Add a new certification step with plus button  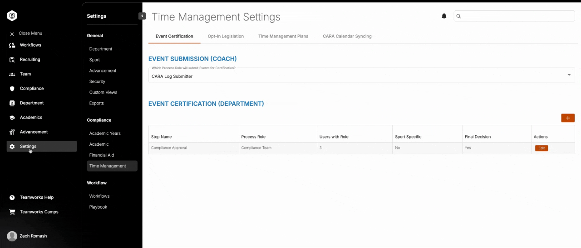[x=568, y=118]
